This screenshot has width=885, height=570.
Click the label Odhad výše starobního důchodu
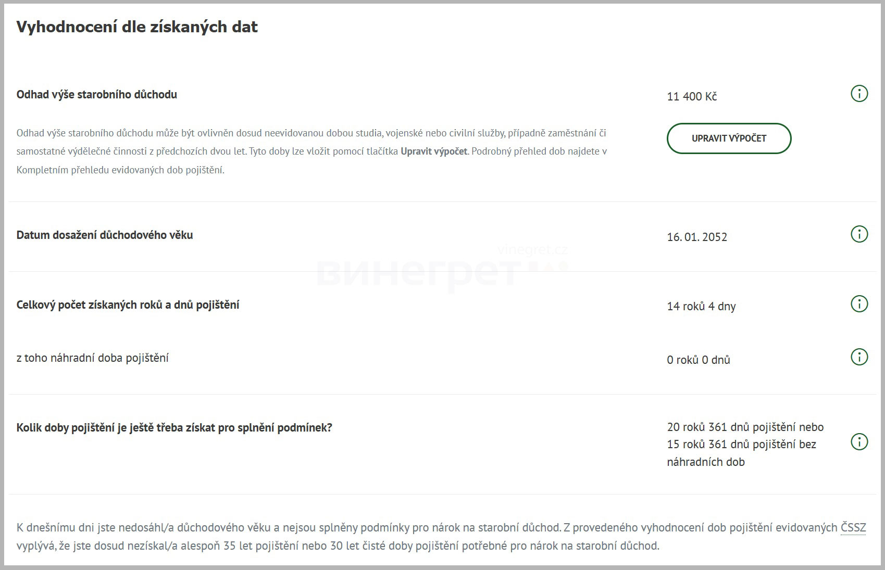96,95
